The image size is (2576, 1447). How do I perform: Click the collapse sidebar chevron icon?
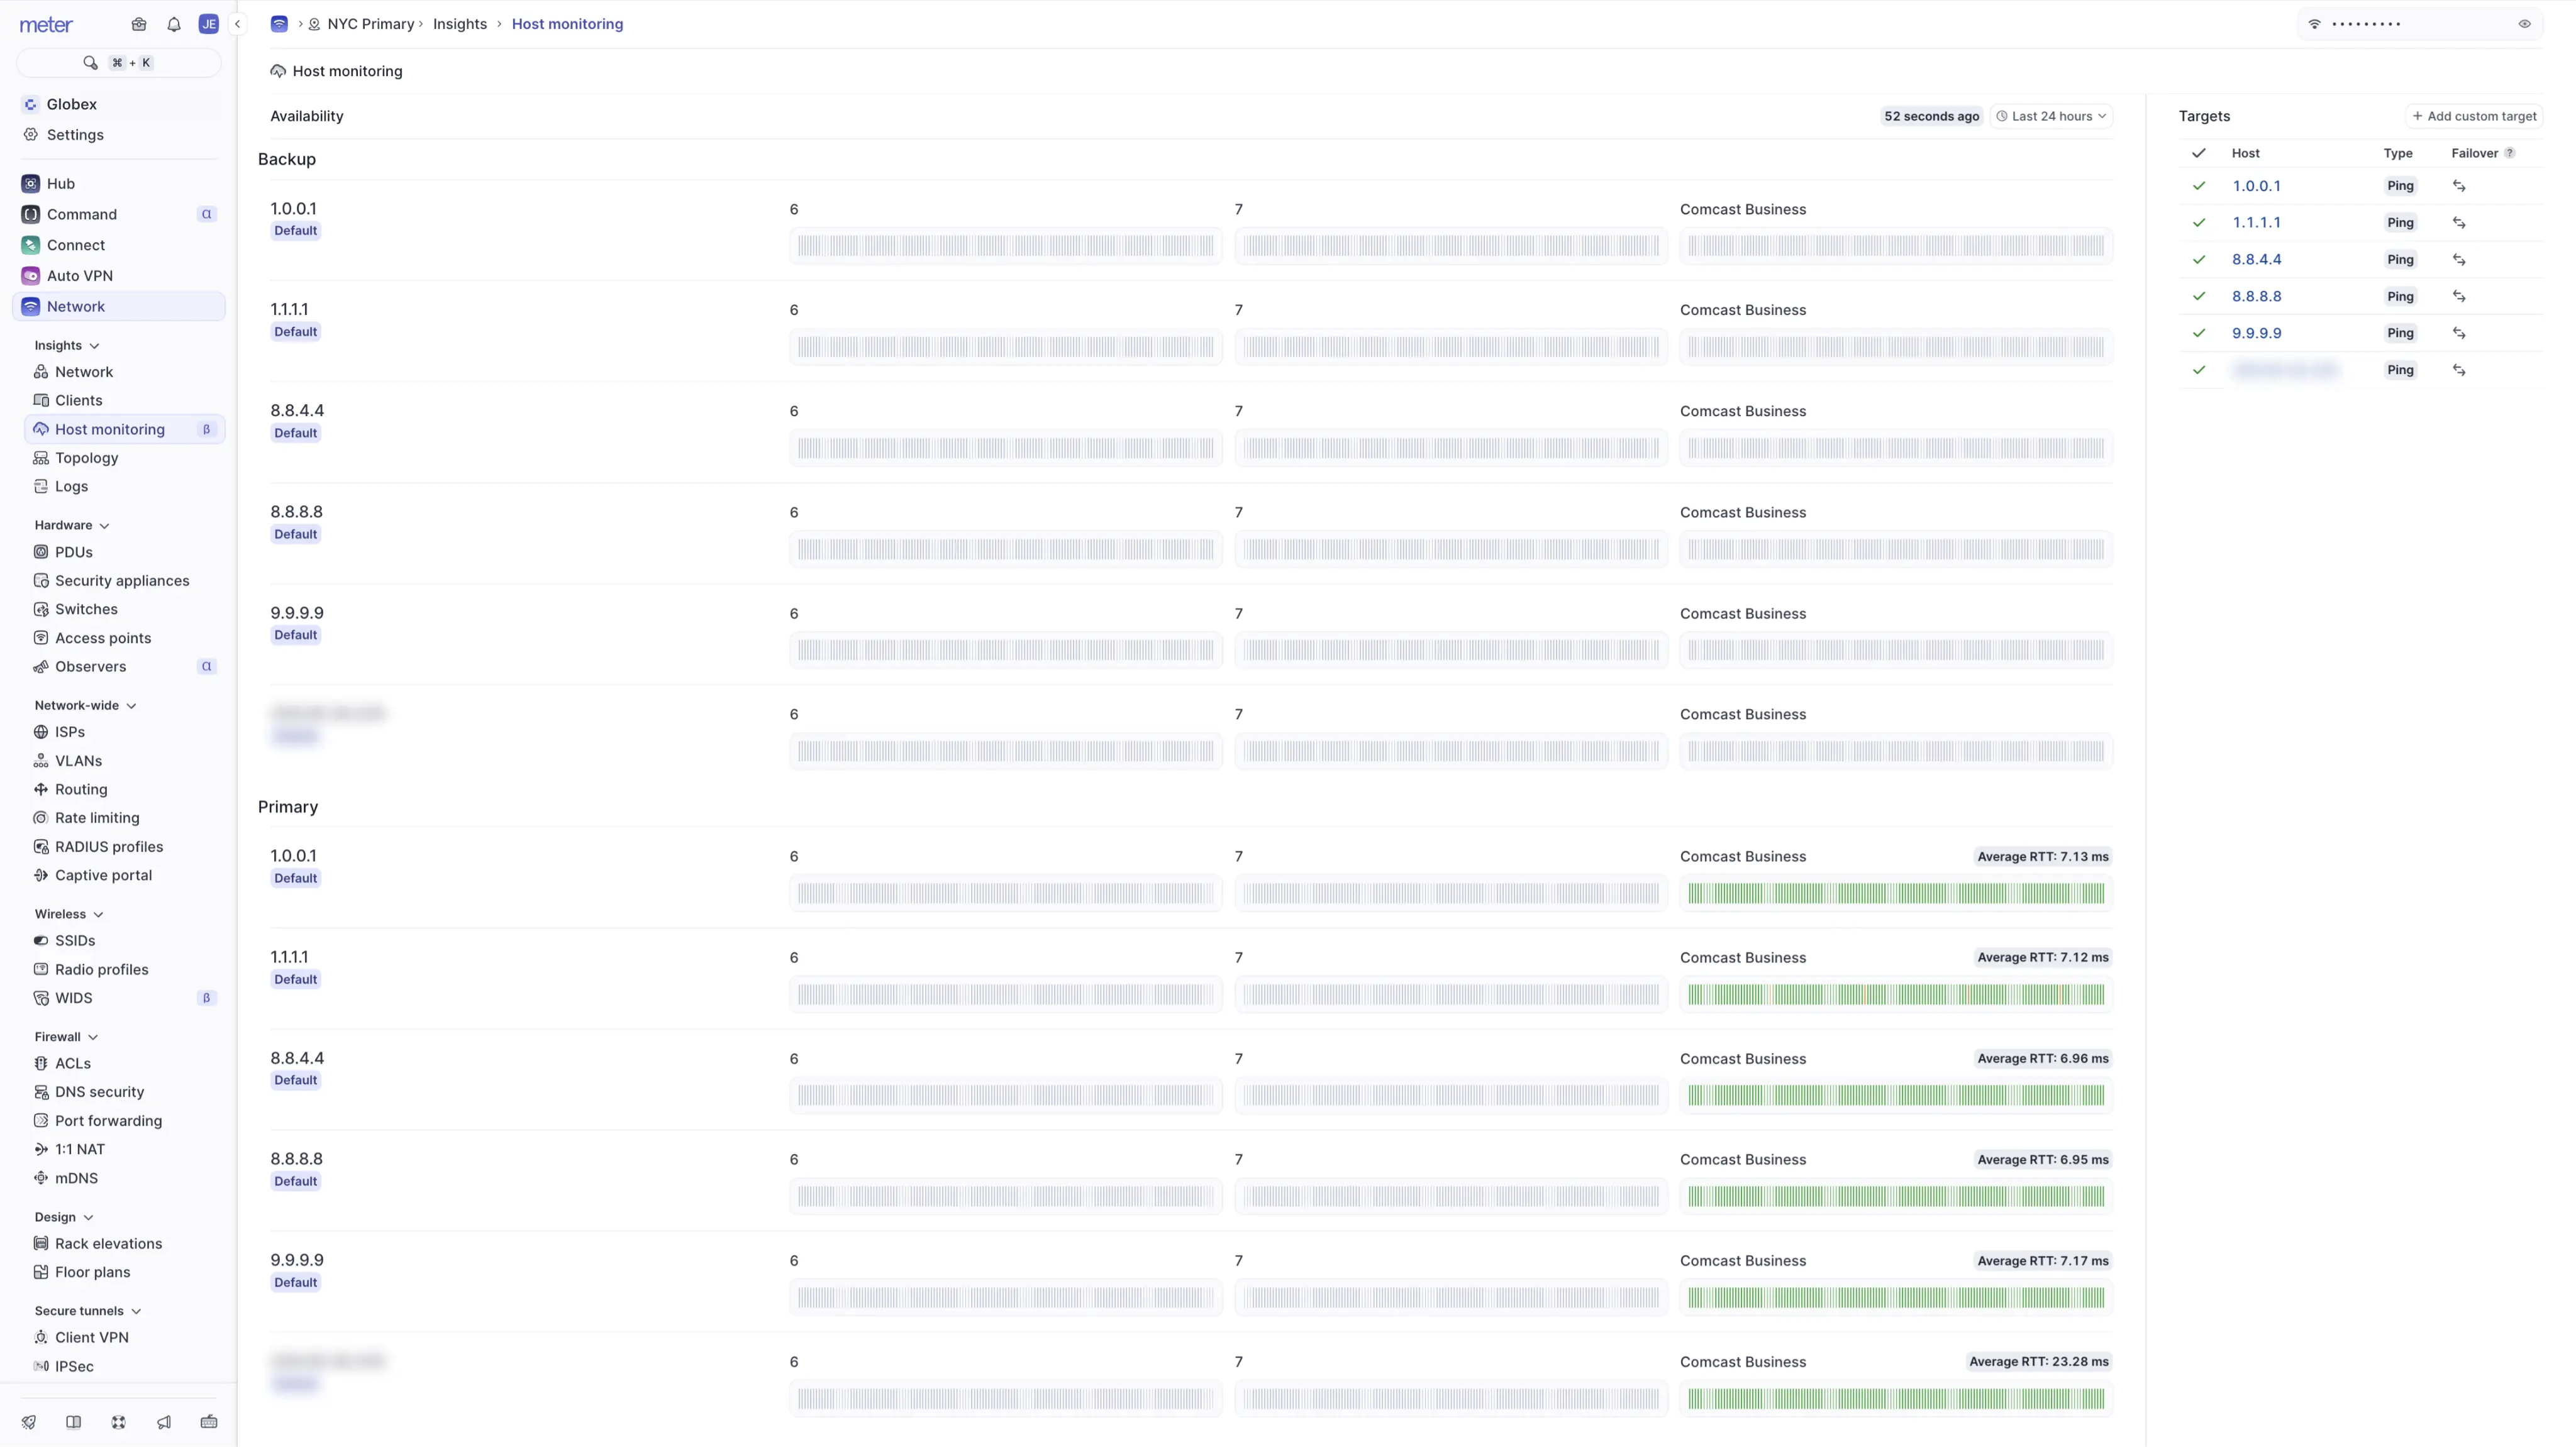tap(238, 24)
